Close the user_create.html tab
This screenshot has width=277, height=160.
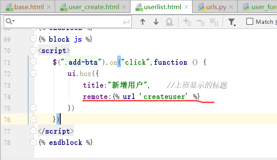(x=124, y=7)
